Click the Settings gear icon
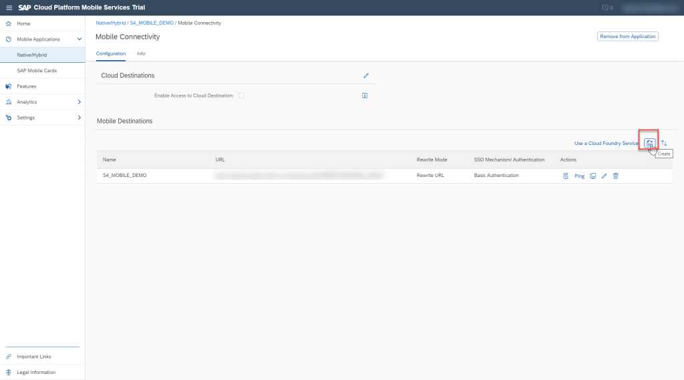The width and height of the screenshot is (684, 380). pyautogui.click(x=8, y=118)
